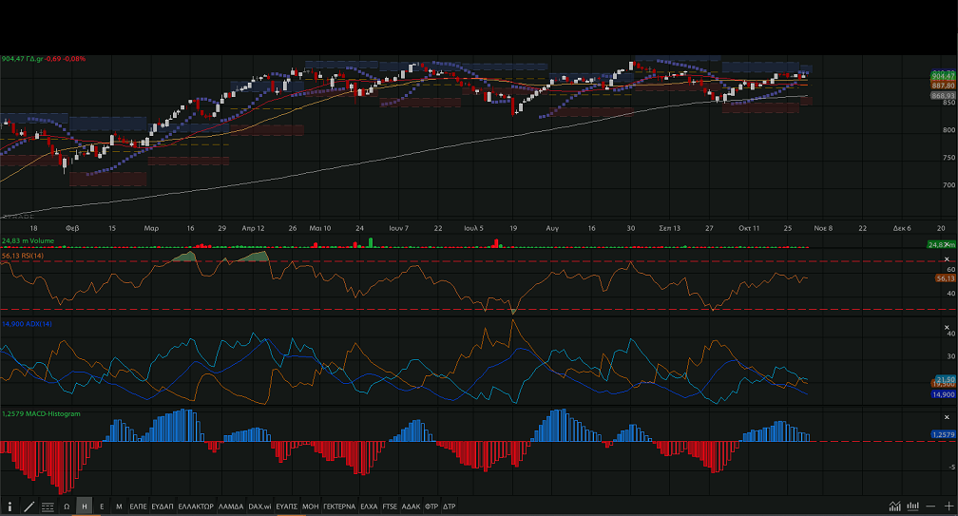Close the ADX(14) indicator panel
958x516 pixels.
pos(947,327)
